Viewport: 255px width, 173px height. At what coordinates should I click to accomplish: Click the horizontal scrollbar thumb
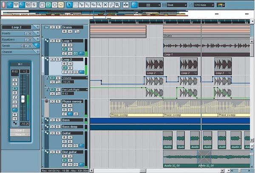tap(143, 170)
